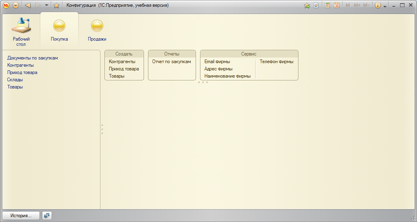Image resolution: width=417 pixels, height=222 pixels.
Task: Expand the dropdown next to the info icon
Action: 385,6
